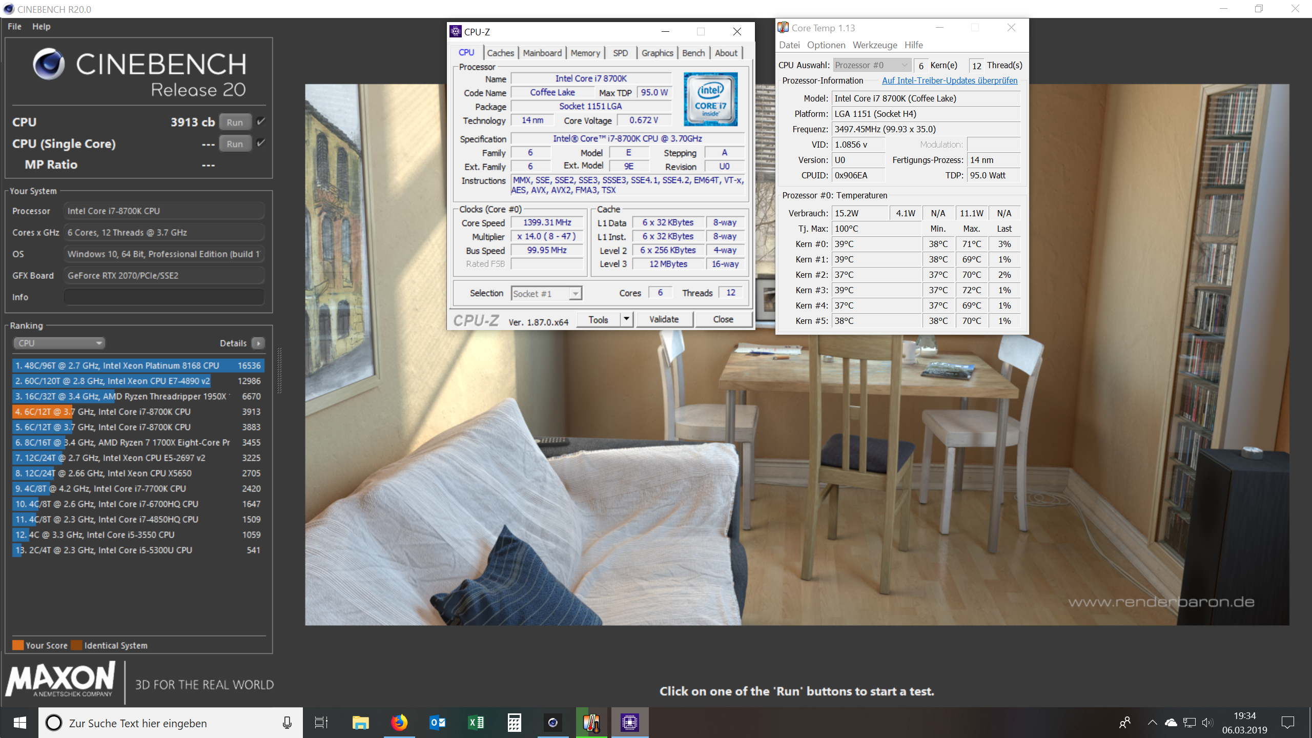Open Calculator taskbar icon
The height and width of the screenshot is (738, 1312).
tap(514, 723)
